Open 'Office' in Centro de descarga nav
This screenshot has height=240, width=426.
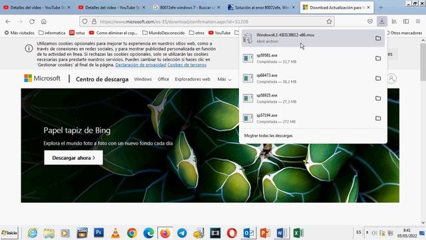(x=163, y=79)
